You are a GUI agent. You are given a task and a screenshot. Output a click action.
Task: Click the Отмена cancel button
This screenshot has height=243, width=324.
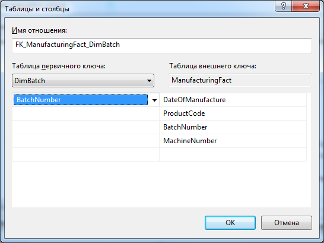pyautogui.click(x=287, y=223)
